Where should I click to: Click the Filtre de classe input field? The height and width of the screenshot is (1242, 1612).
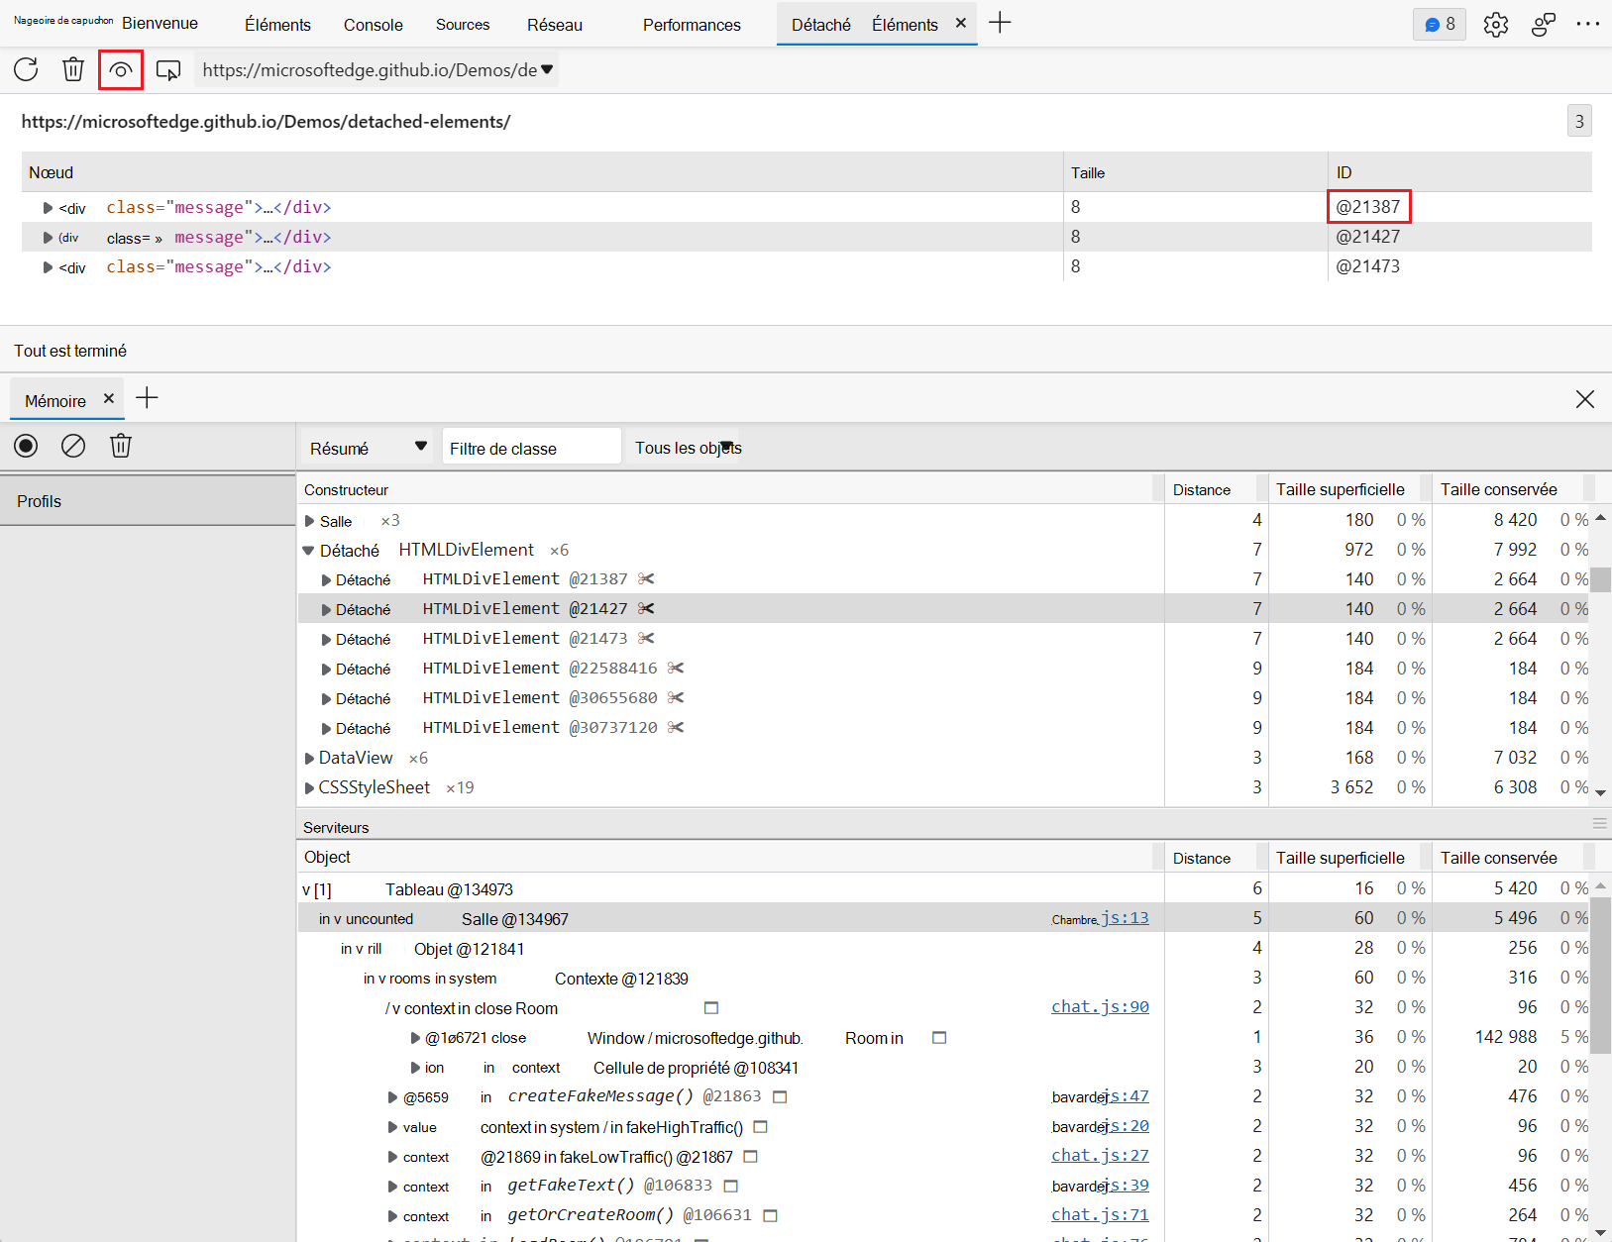pos(531,448)
